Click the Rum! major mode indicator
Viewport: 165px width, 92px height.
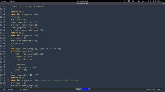pyautogui.click(x=78, y=89)
